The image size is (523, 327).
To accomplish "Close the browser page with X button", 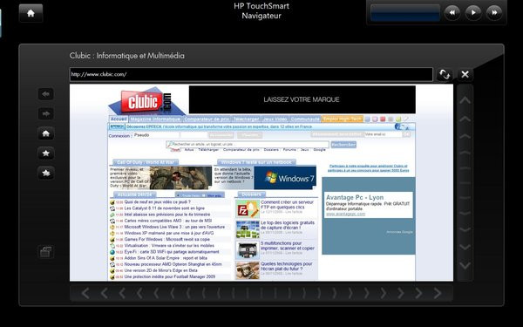I will coord(465,74).
